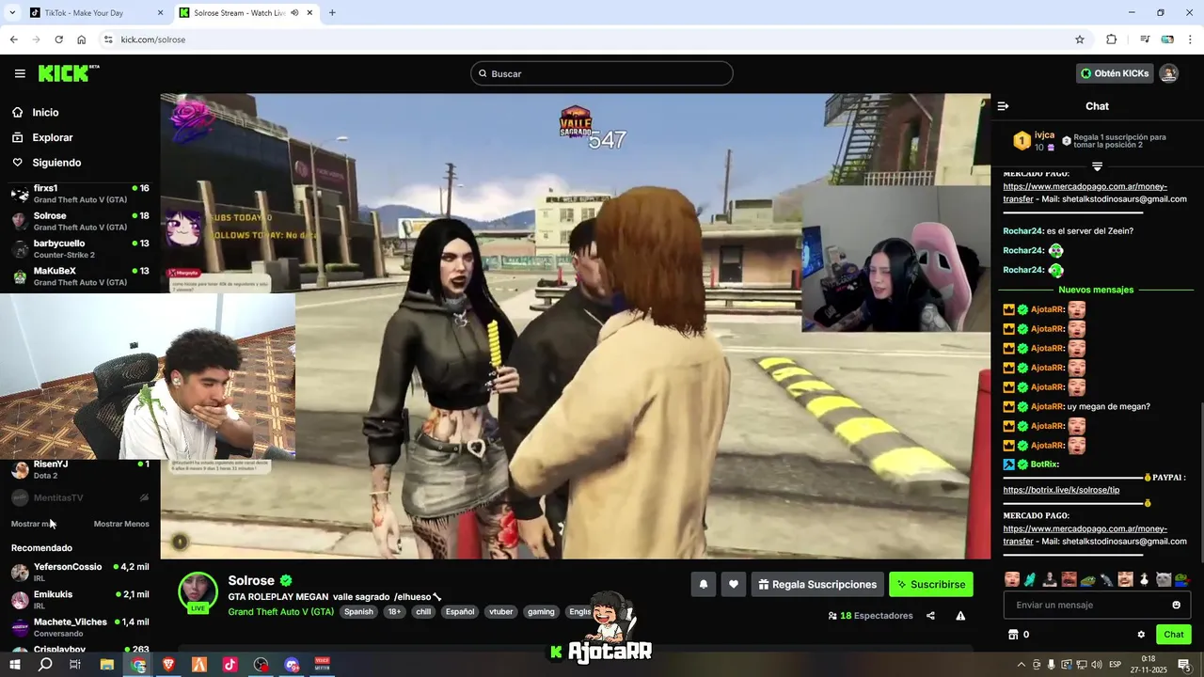Screen dimensions: 1204x677
Task: Click the white goose emote in quick emotes
Action: [1144, 580]
